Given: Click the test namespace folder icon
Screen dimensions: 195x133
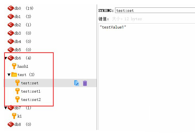Looking at the screenshot, I should click(x=14, y=75).
